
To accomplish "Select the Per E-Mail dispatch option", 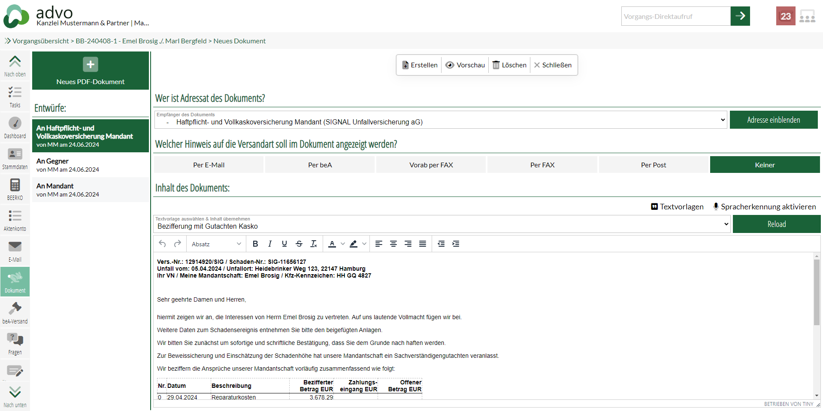I will (x=209, y=165).
